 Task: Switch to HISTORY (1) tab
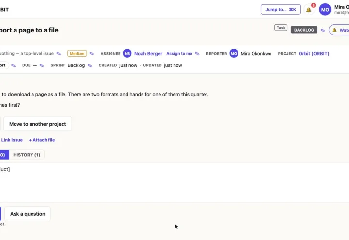pyautogui.click(x=27, y=155)
